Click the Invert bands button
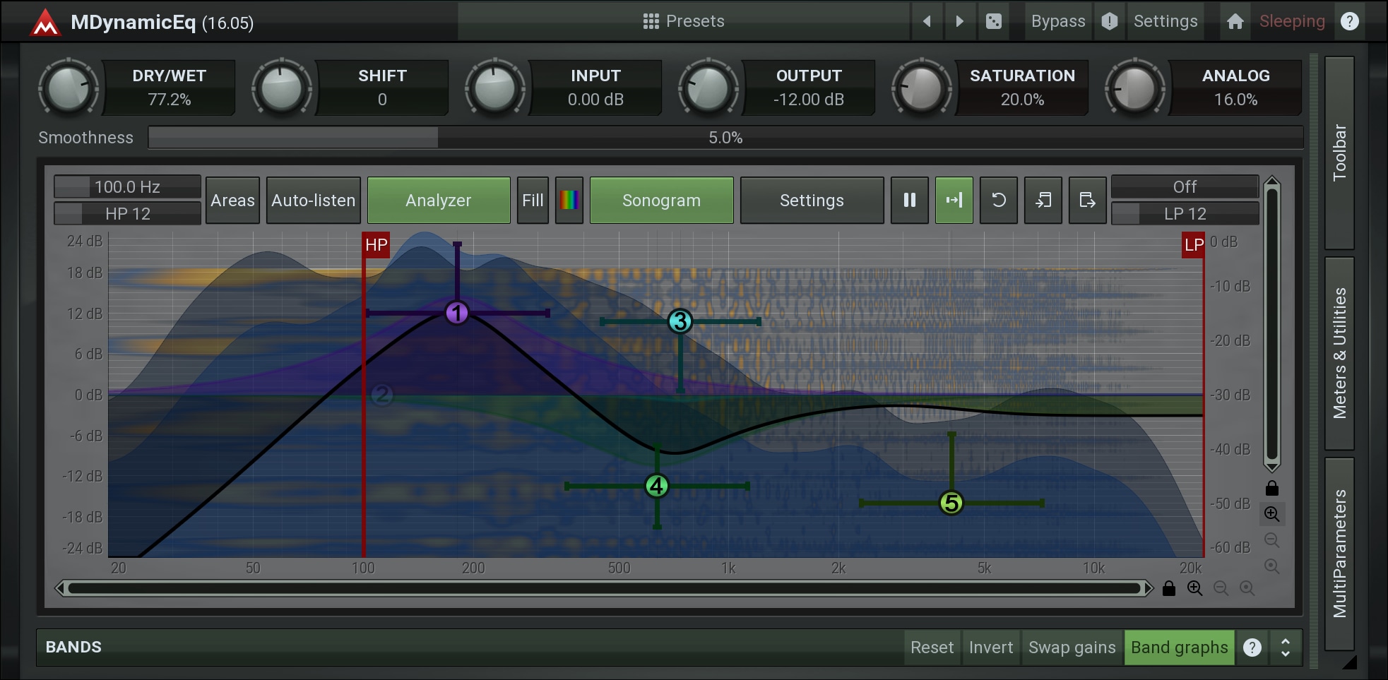 (991, 648)
